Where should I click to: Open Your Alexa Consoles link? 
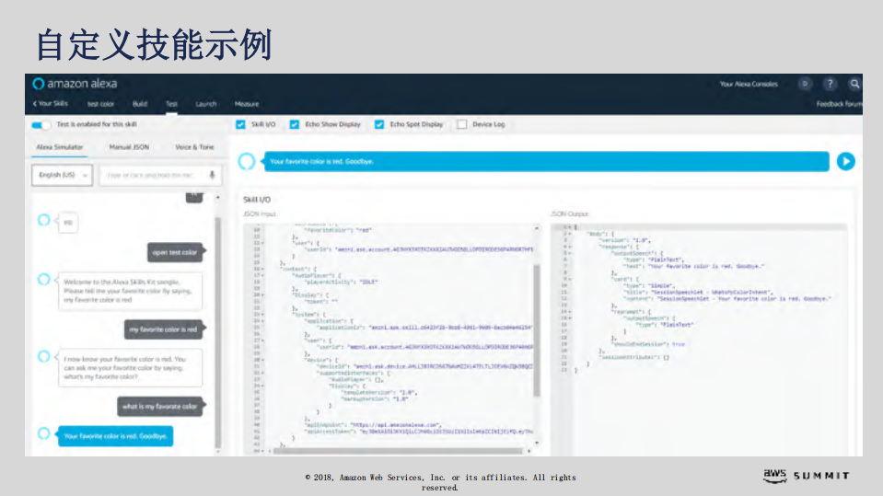pos(749,84)
